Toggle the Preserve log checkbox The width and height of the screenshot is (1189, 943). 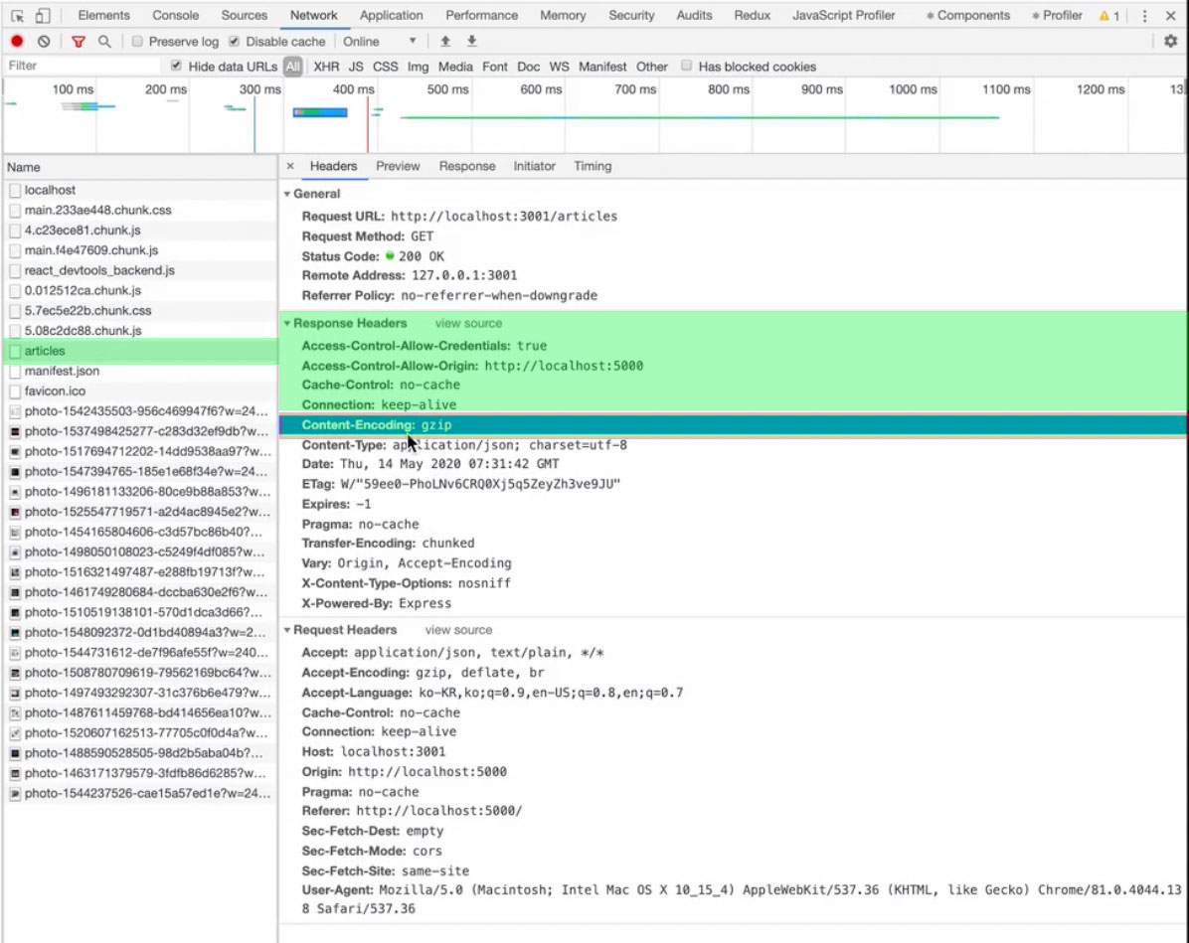click(137, 41)
